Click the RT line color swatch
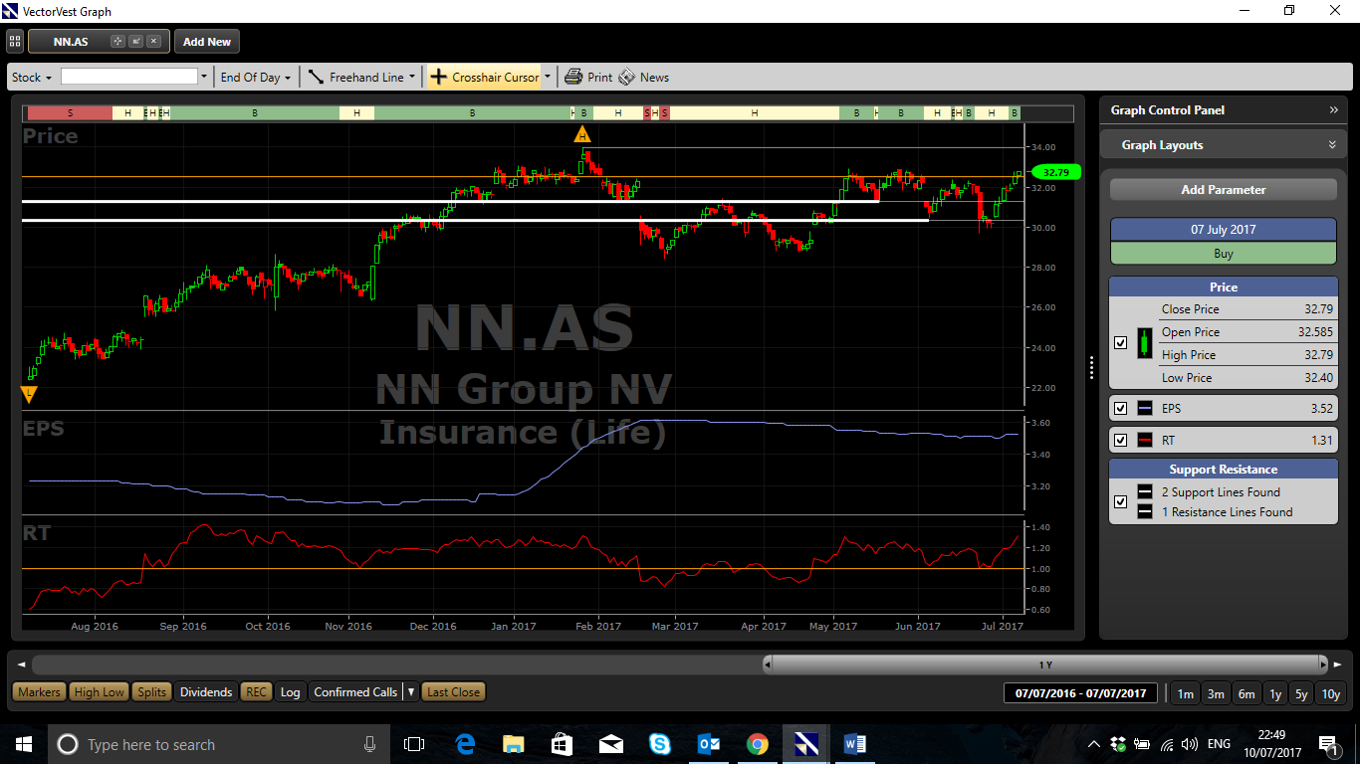This screenshot has height=764, width=1360. pyautogui.click(x=1145, y=441)
